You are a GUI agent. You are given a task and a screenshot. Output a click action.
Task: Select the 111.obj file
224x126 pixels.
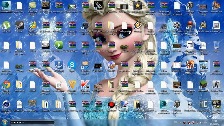point(33,47)
